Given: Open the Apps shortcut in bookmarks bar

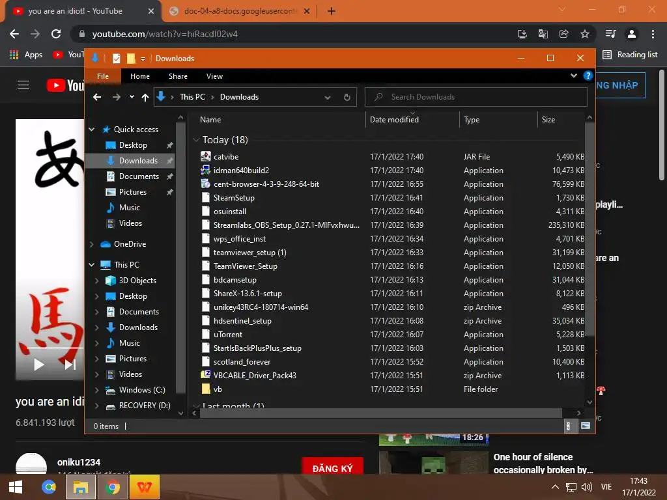Looking at the screenshot, I should coord(26,55).
